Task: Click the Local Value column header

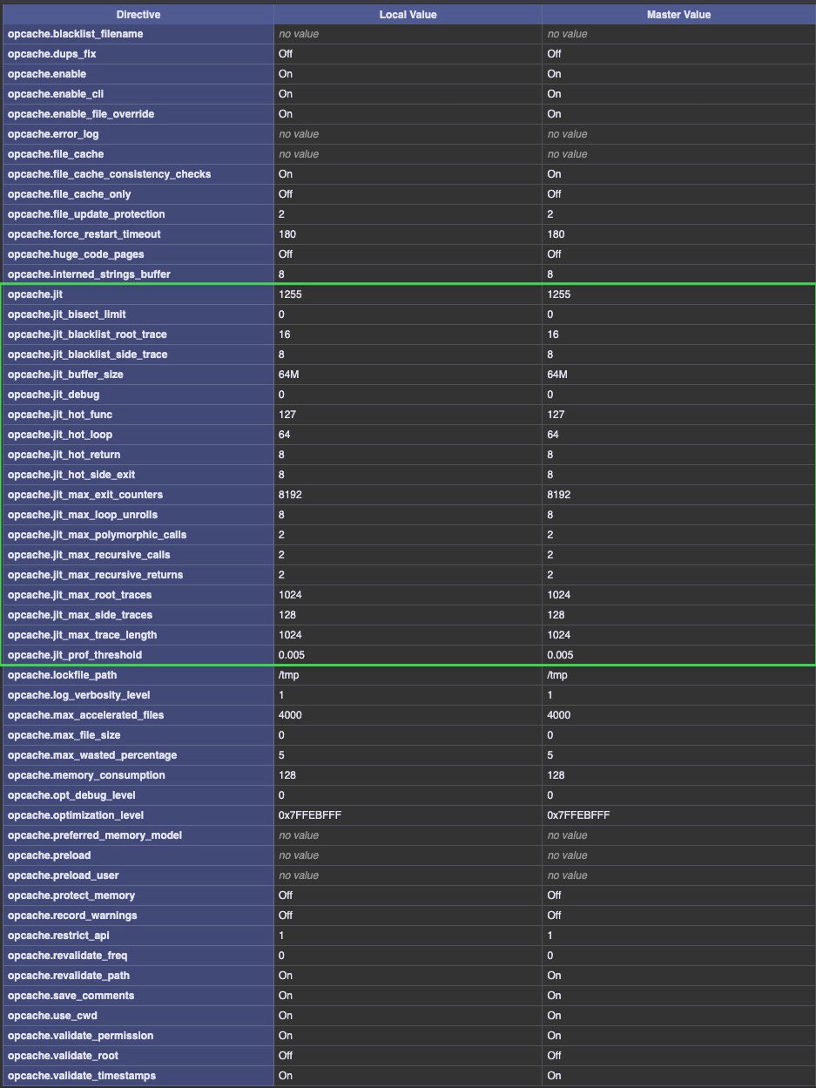Action: coord(408,14)
